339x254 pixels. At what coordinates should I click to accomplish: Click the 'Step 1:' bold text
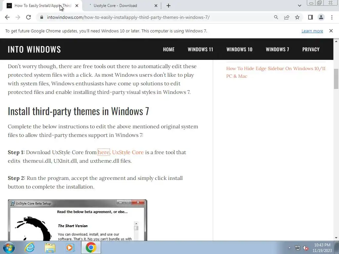coord(16,152)
